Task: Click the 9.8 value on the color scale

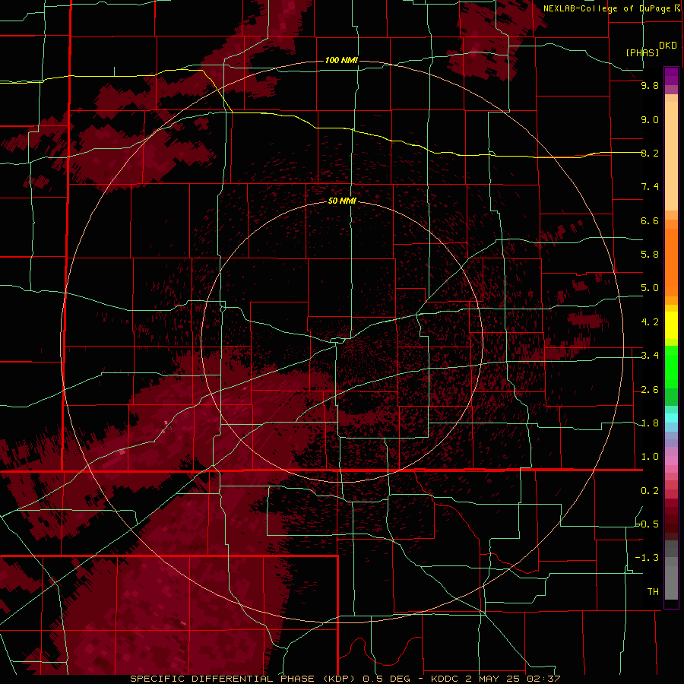Action: (x=650, y=86)
